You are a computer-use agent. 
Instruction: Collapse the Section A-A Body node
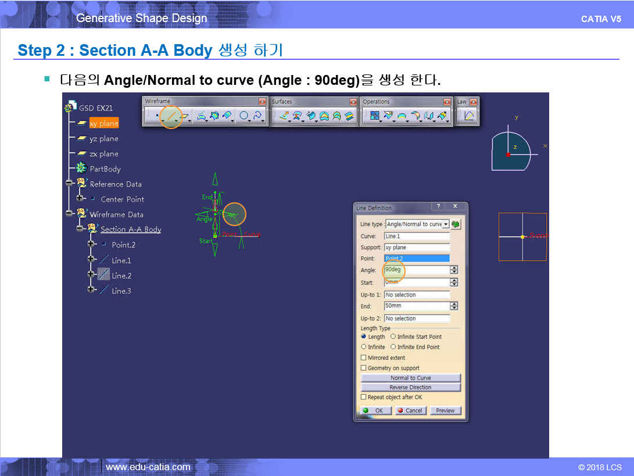[80, 229]
